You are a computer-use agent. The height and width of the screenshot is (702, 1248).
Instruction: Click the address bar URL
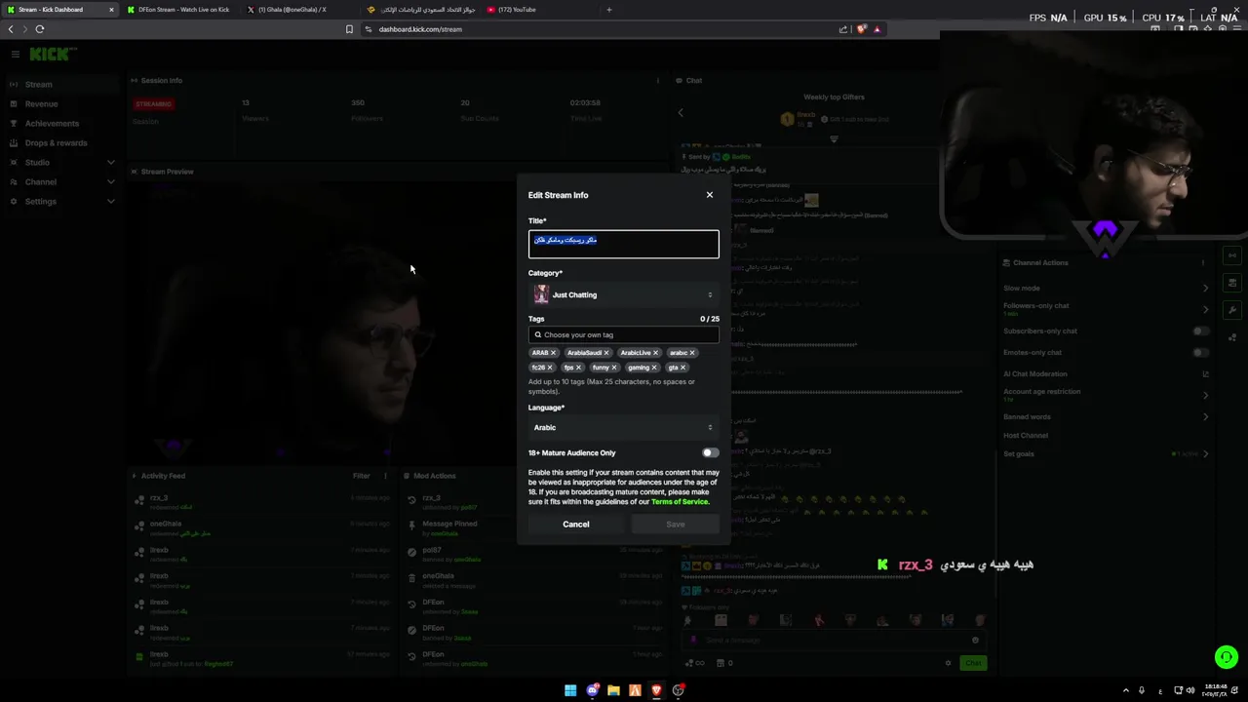420,29
